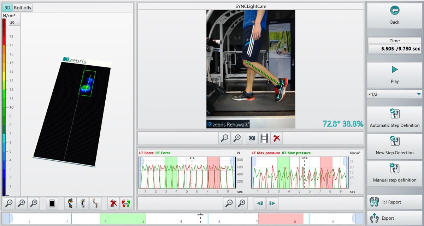
Task: Open Manual step definition
Action: point(395,174)
